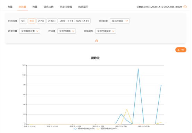Open the date range field 2020-12-14 ~ 2020-12-14

tap(74, 21)
